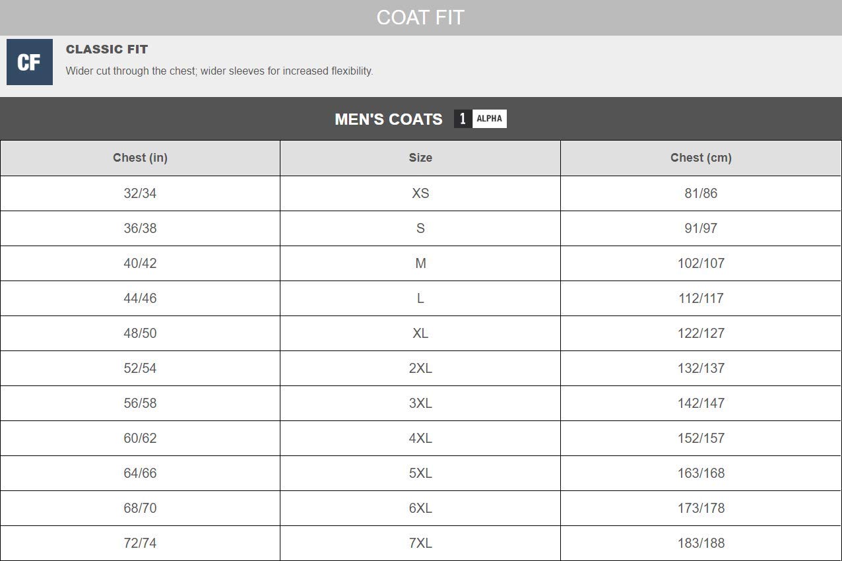Image resolution: width=842 pixels, height=561 pixels.
Task: Click the Size column header
Action: pyautogui.click(x=420, y=158)
